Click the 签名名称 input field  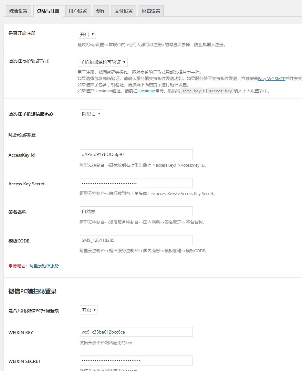click(x=136, y=211)
